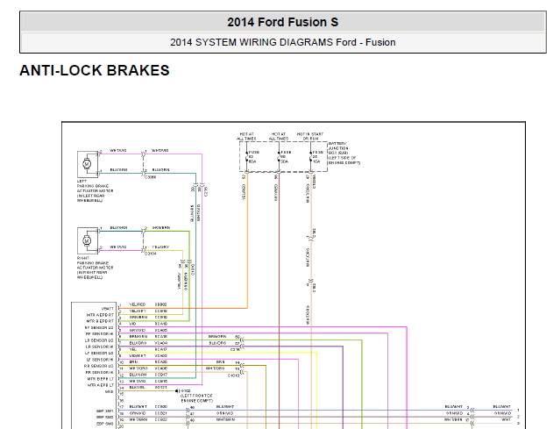The width and height of the screenshot is (553, 429).
Task: Select the vertical YEL/RED label below 60A fuse
Action: 244,193
